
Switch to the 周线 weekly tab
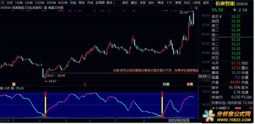pos(81,3)
